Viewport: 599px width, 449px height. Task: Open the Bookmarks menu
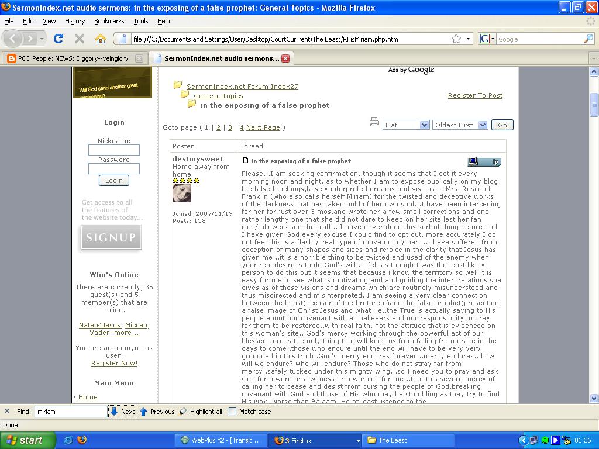(x=109, y=21)
